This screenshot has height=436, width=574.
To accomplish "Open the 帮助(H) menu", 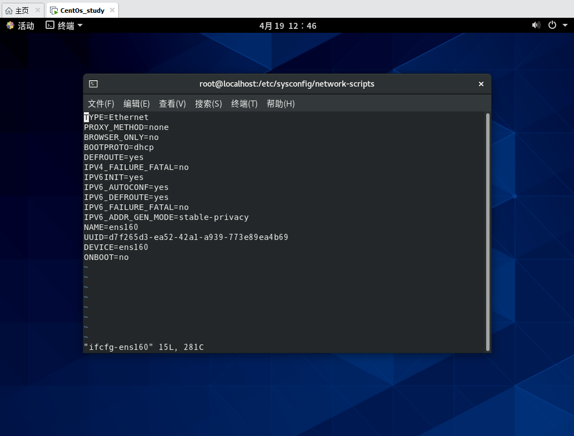I will click(281, 104).
